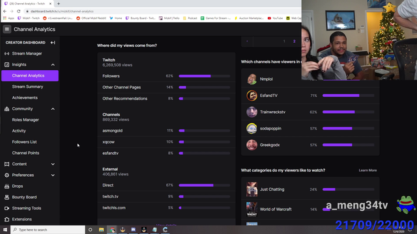
Task: Open Nmplol's channel avatar
Action: [x=252, y=79]
